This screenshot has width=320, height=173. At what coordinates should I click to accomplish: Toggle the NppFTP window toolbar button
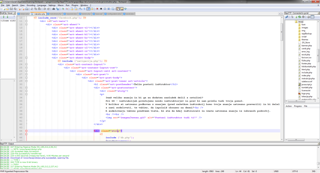(122, 9)
